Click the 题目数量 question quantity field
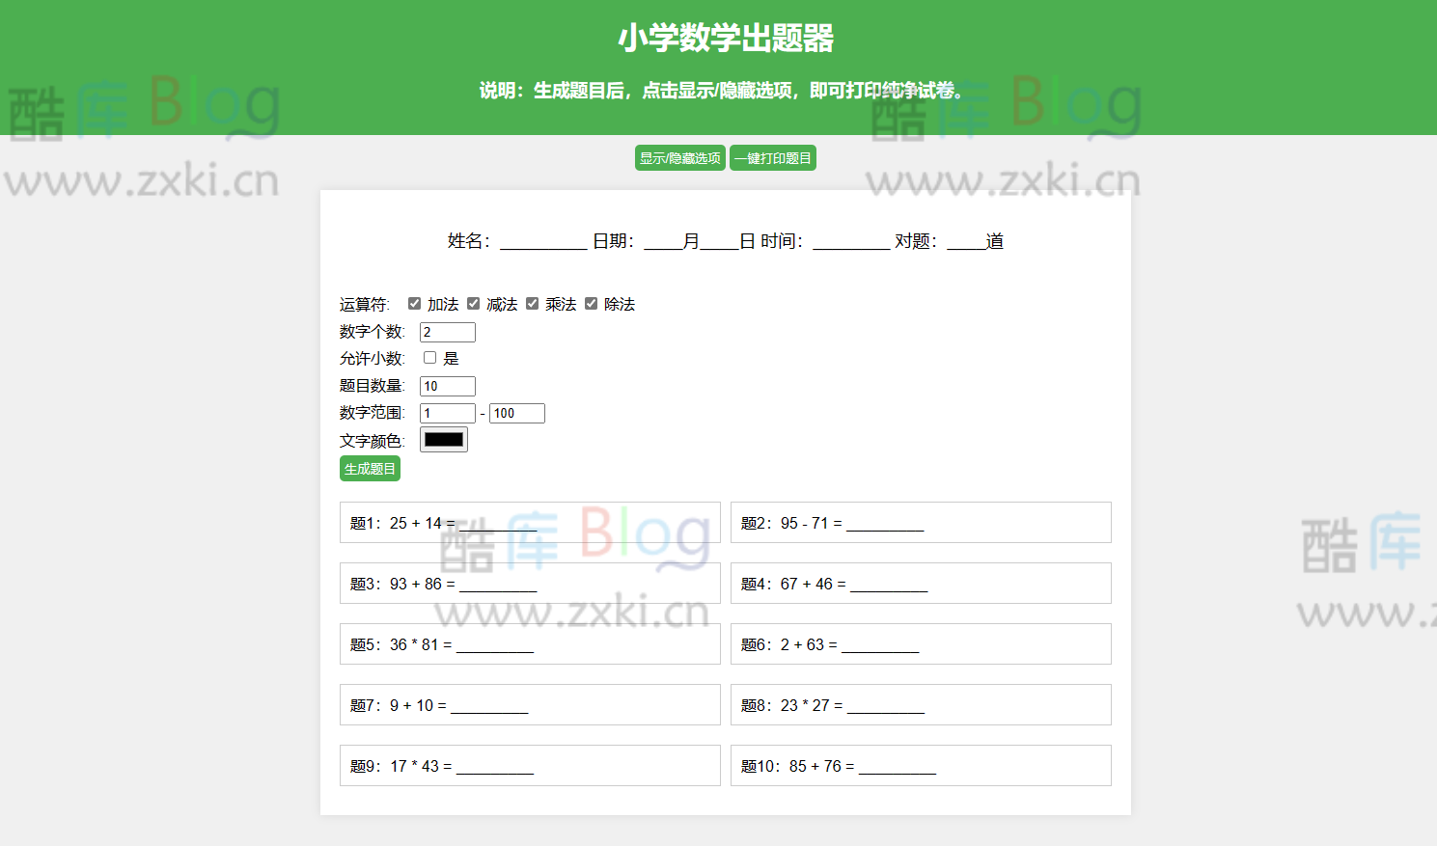The image size is (1437, 846). tap(447, 385)
